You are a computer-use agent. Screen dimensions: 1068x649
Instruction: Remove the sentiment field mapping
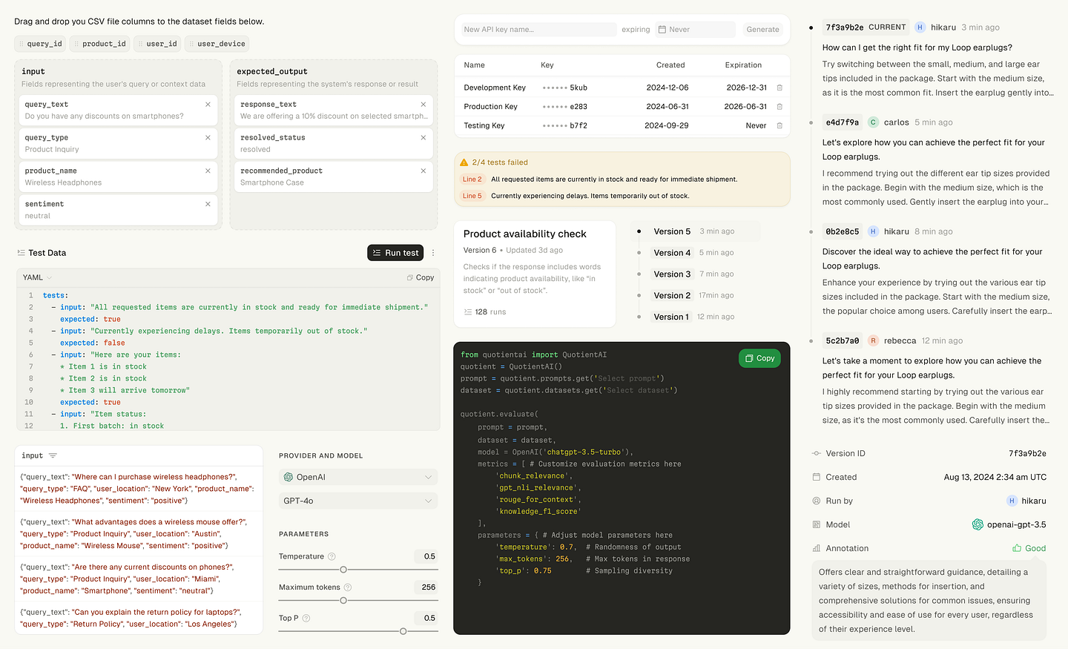pos(208,204)
